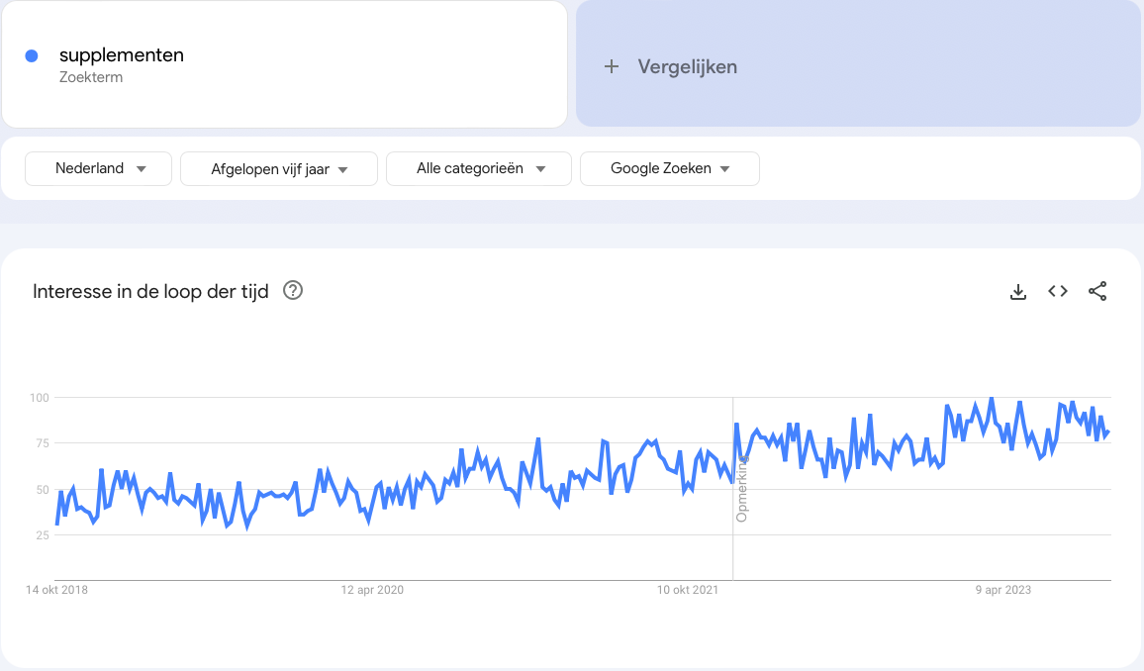The width and height of the screenshot is (1144, 671).
Task: Click the highest peak on the trend line
Action: pyautogui.click(x=991, y=397)
